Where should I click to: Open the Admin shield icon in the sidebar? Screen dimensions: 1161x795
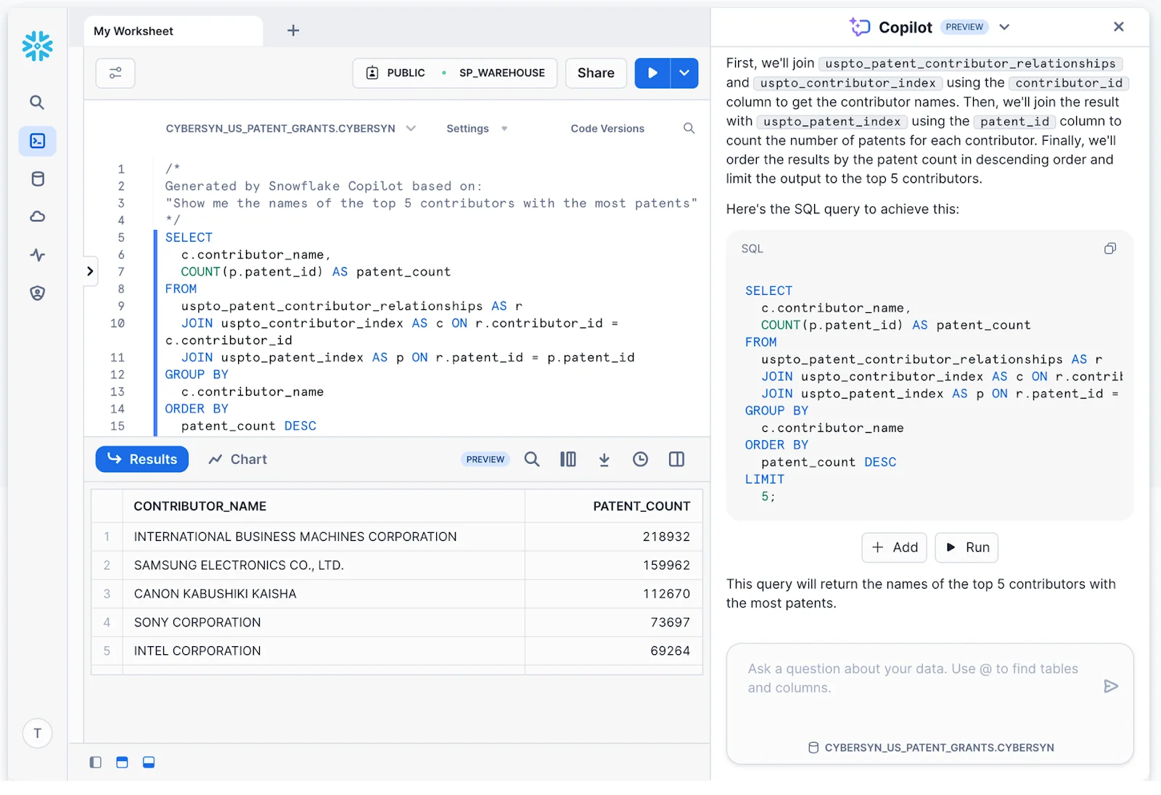pyautogui.click(x=38, y=293)
